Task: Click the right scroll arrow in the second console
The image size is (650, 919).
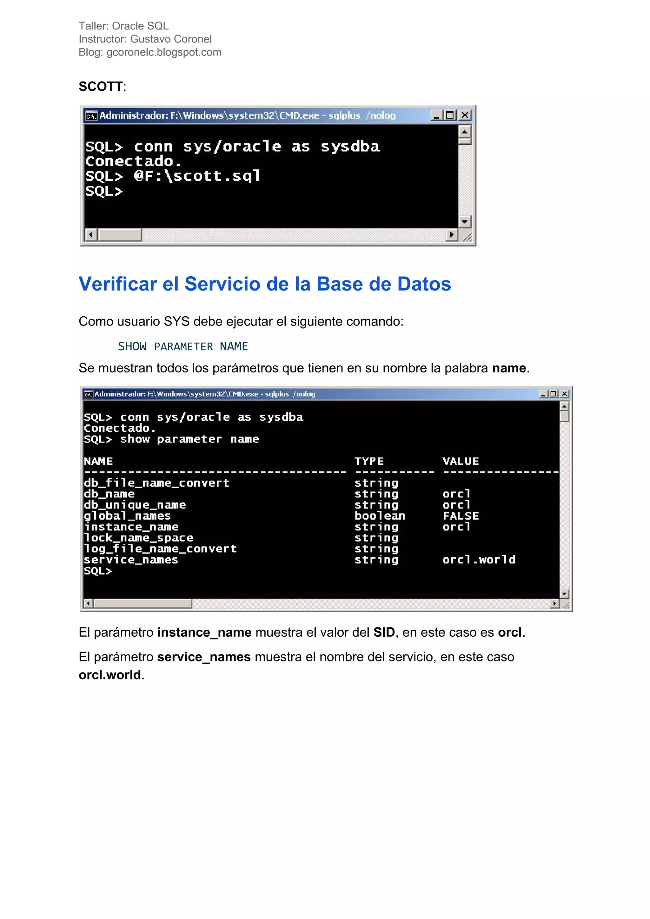Action: click(x=555, y=603)
